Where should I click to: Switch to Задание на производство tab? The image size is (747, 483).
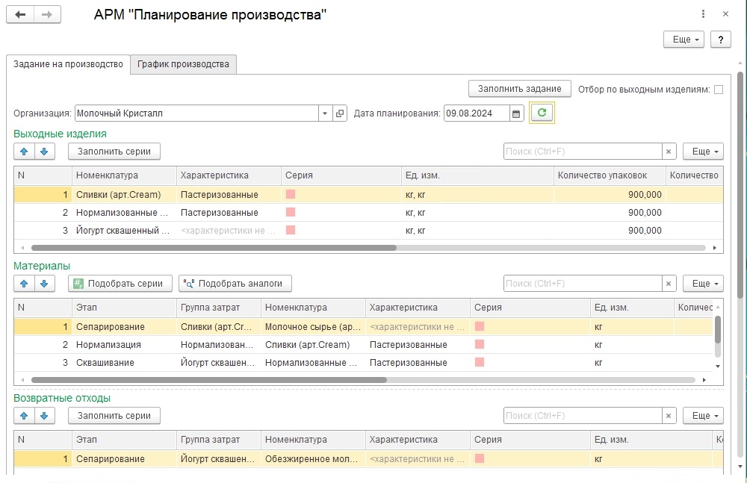68,64
